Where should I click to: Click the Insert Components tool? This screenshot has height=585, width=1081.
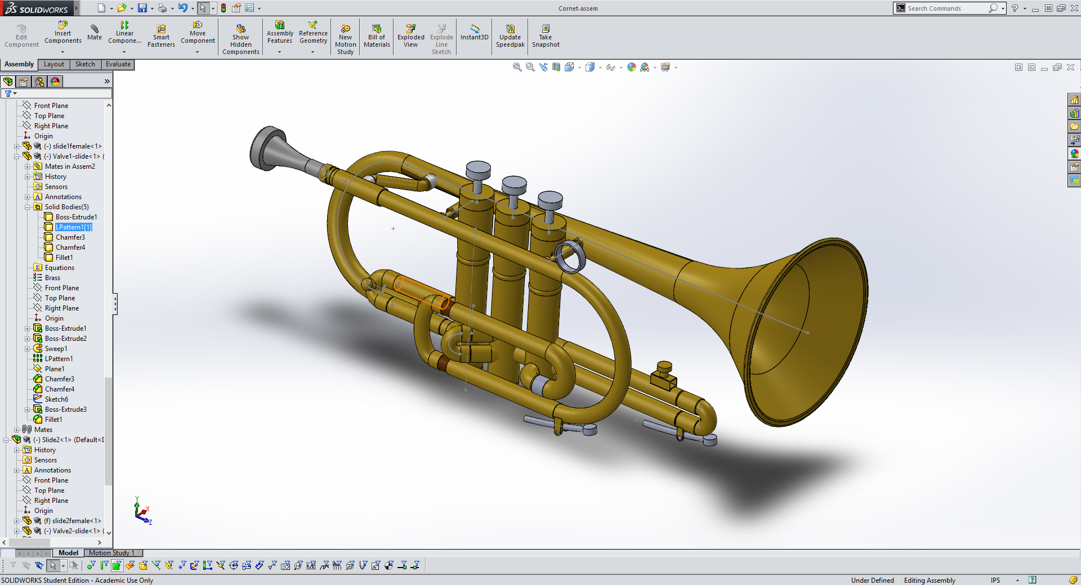click(x=62, y=33)
